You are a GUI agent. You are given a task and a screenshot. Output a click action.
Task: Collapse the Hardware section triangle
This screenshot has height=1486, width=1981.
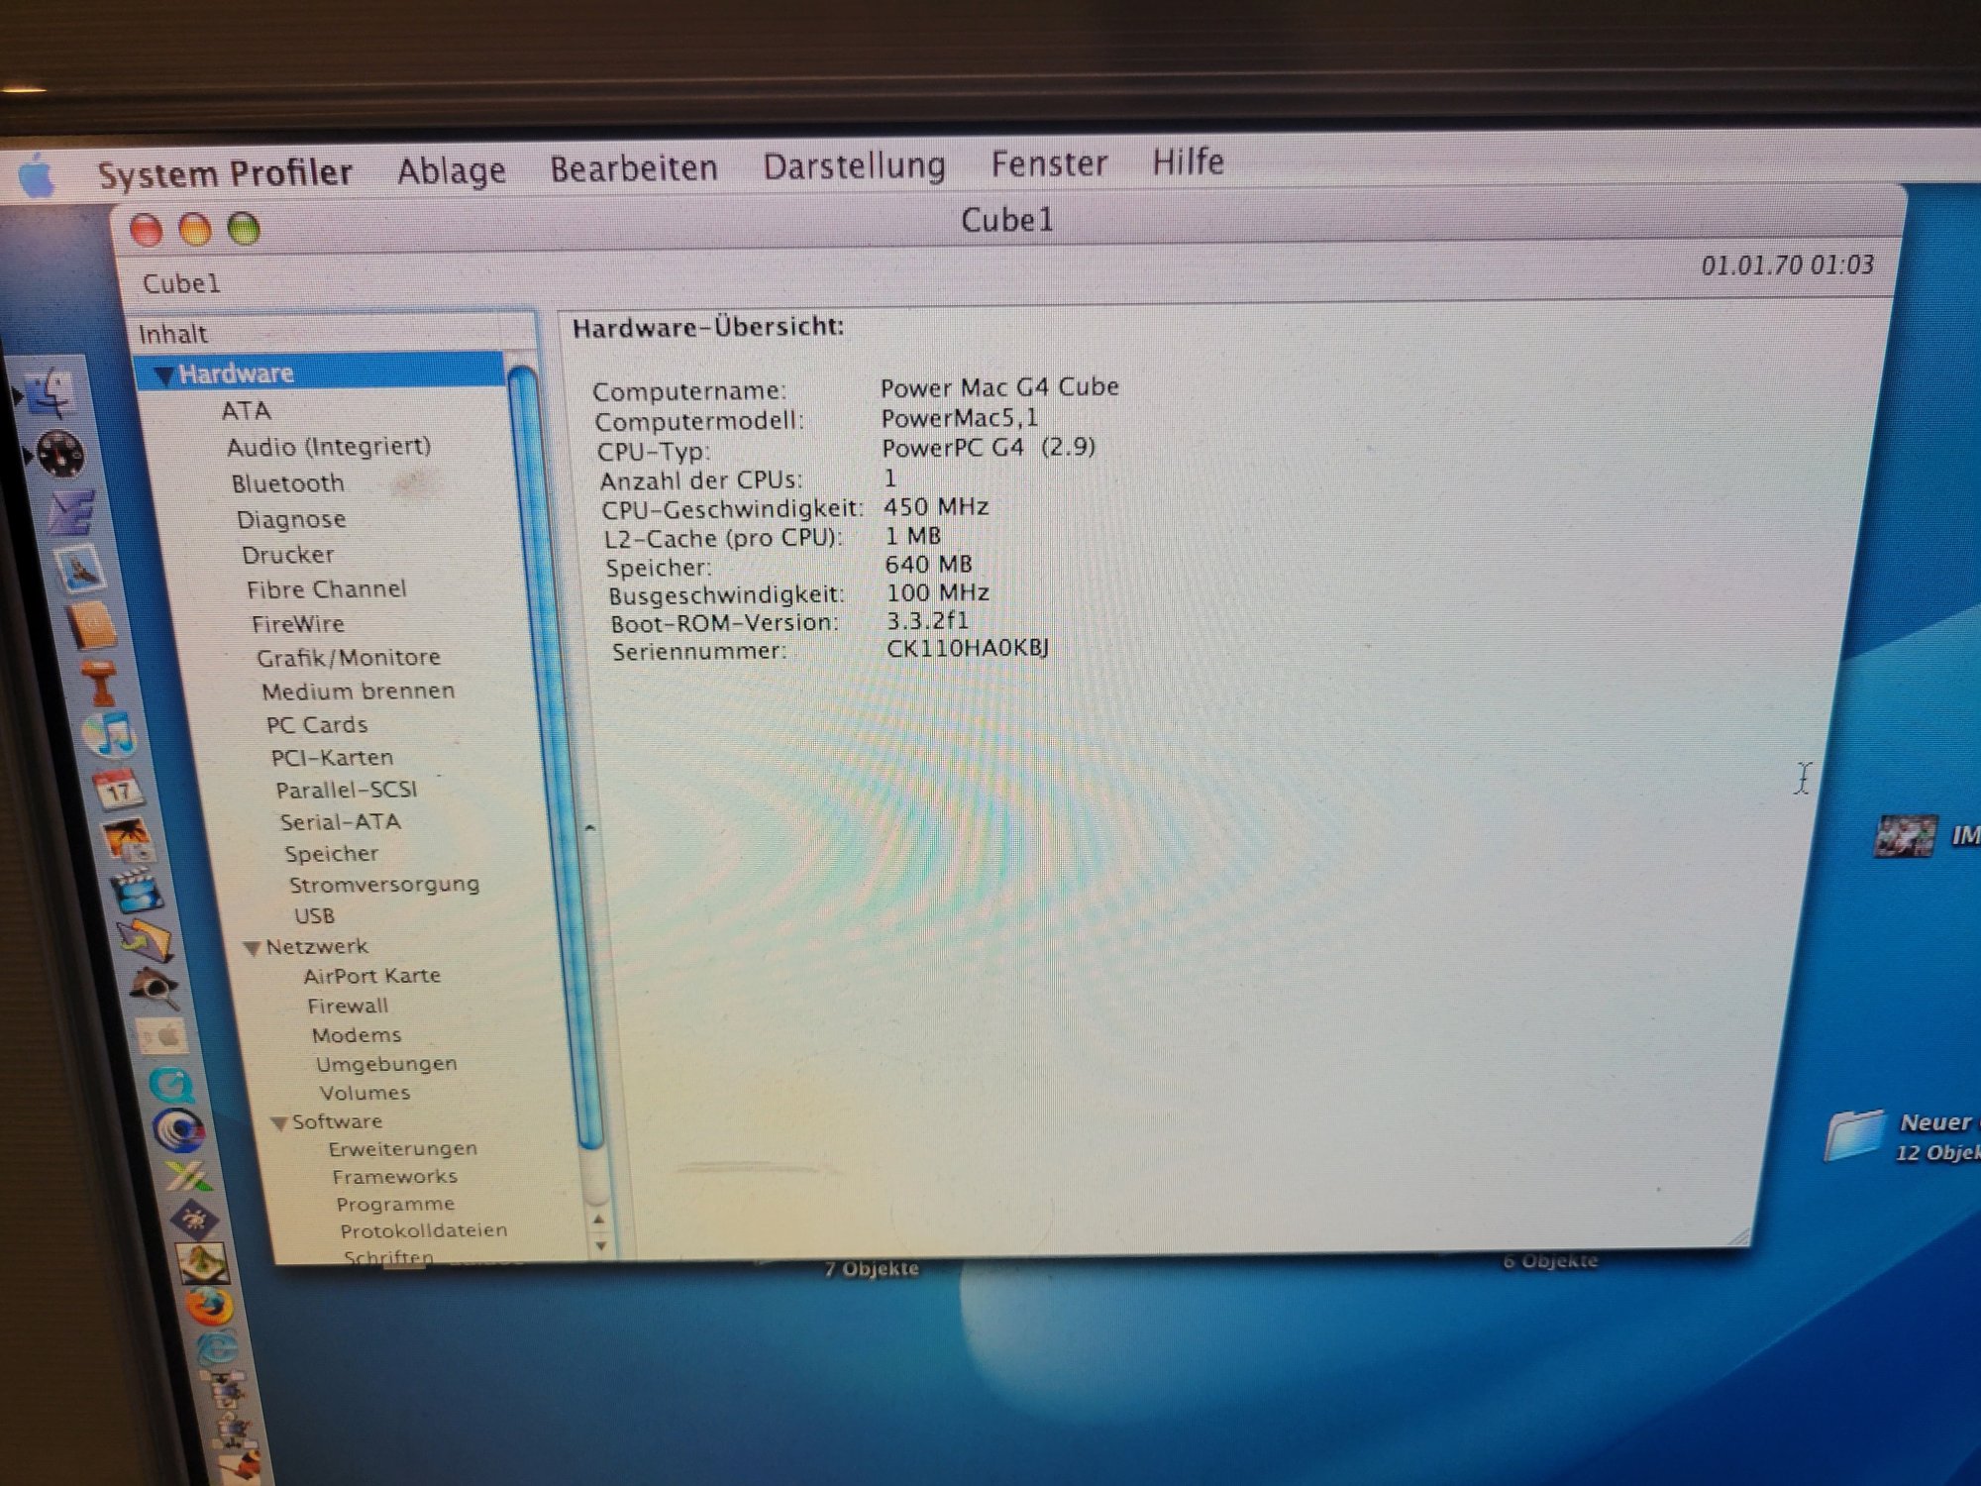(164, 375)
